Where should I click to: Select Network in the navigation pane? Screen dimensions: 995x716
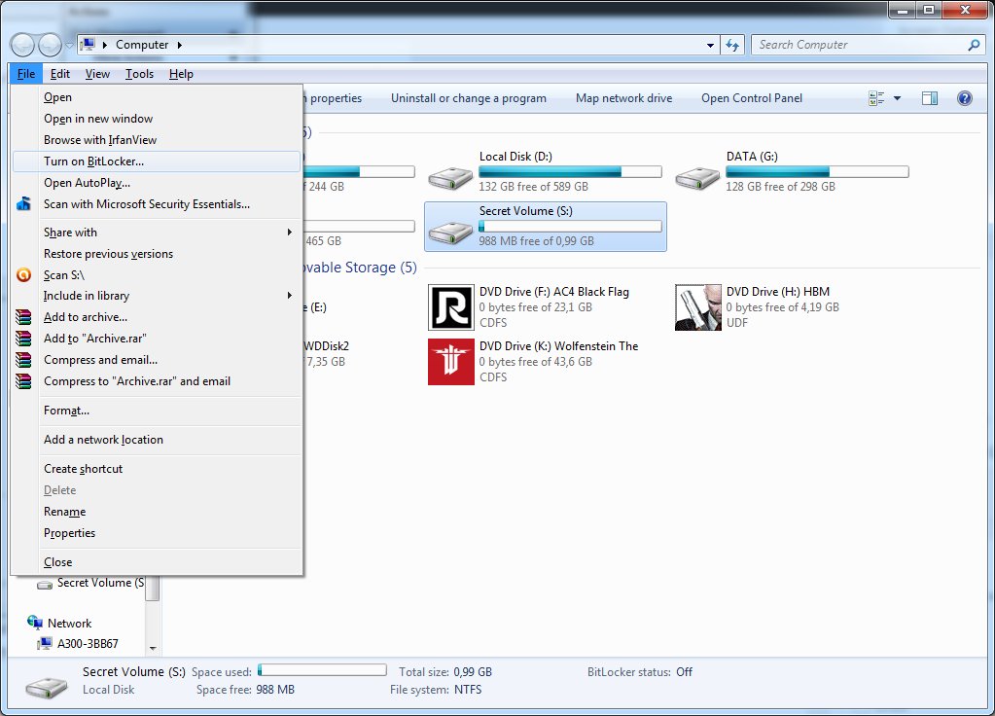[69, 624]
